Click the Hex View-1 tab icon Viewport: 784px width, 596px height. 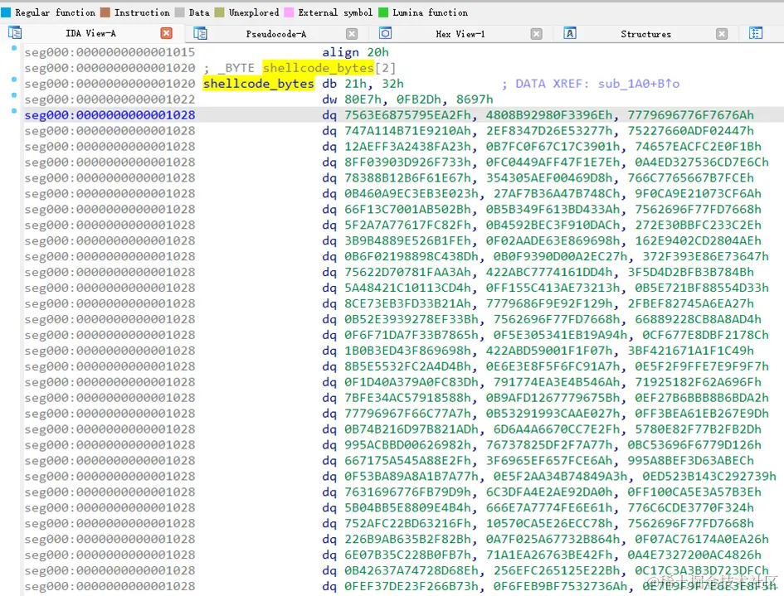[x=386, y=33]
